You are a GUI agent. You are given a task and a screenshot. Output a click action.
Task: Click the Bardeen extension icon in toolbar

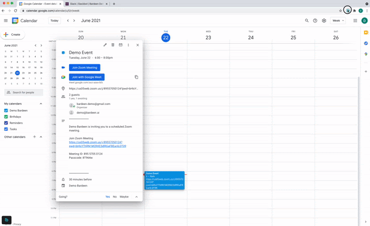pos(347,10)
